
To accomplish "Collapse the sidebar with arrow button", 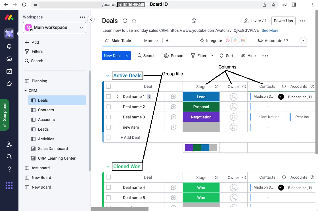I will pyautogui.click(x=91, y=20).
